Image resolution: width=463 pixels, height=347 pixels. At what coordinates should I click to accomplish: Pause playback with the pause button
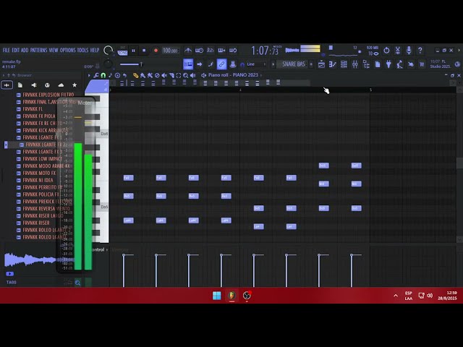click(133, 51)
